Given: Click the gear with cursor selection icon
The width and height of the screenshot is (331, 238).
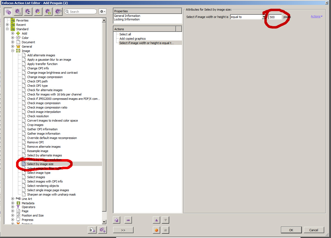Looking at the screenshot, I should [x=18, y=12].
